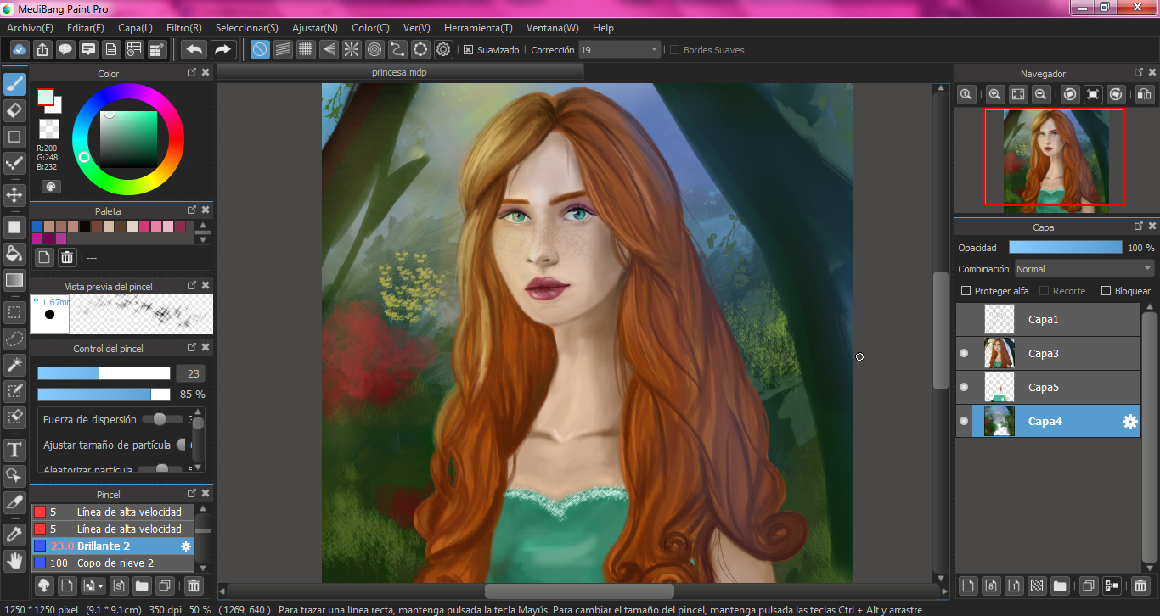Open the Archivo(F) menu
Viewport: 1160px width, 616px height.
pyautogui.click(x=30, y=28)
